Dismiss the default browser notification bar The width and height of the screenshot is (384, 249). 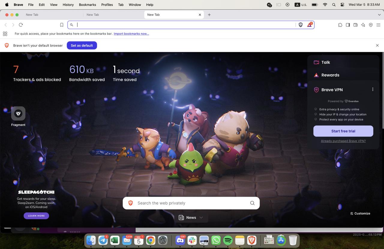tap(377, 45)
